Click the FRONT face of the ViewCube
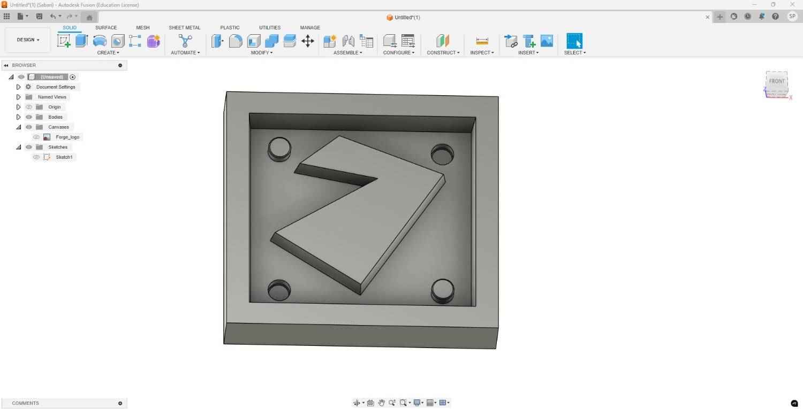 777,81
